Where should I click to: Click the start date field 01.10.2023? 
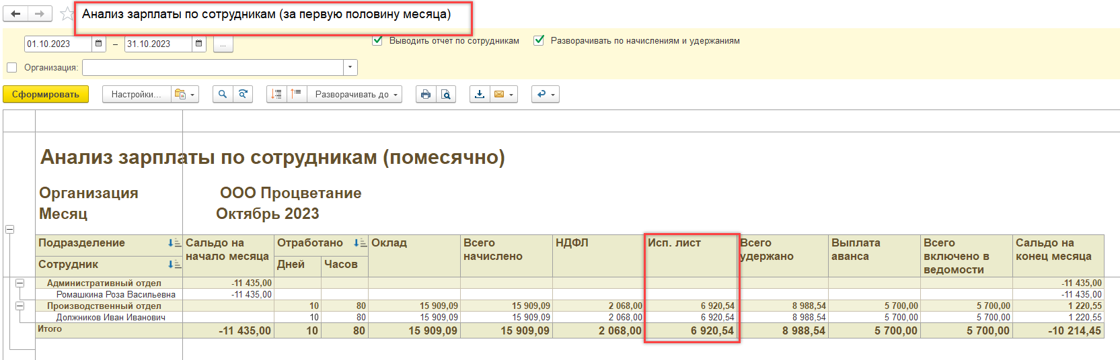tap(58, 44)
